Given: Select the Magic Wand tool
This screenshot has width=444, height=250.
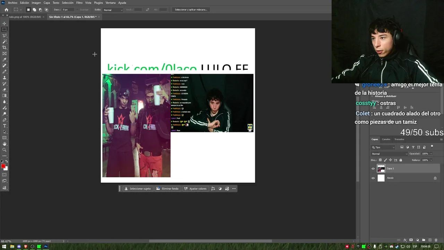Looking at the screenshot, I should coord(5,41).
